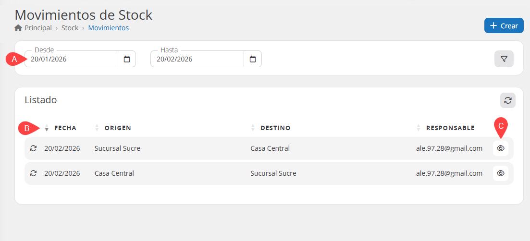
Task: View details of movement to Sucursal Sucre
Action: pyautogui.click(x=501, y=173)
